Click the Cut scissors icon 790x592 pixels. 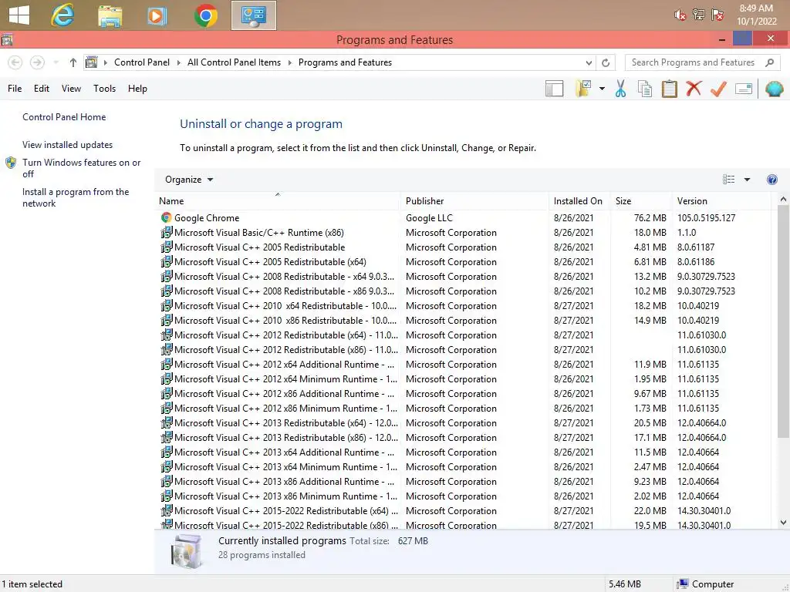(x=620, y=89)
